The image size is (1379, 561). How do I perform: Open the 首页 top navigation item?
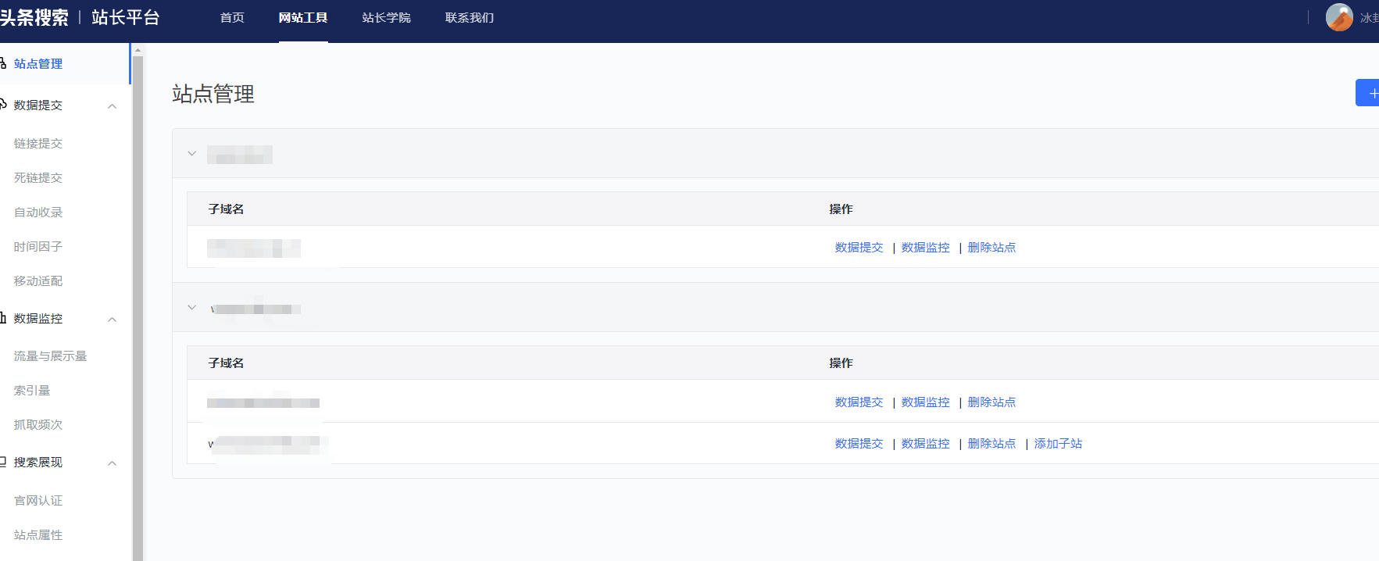232,18
